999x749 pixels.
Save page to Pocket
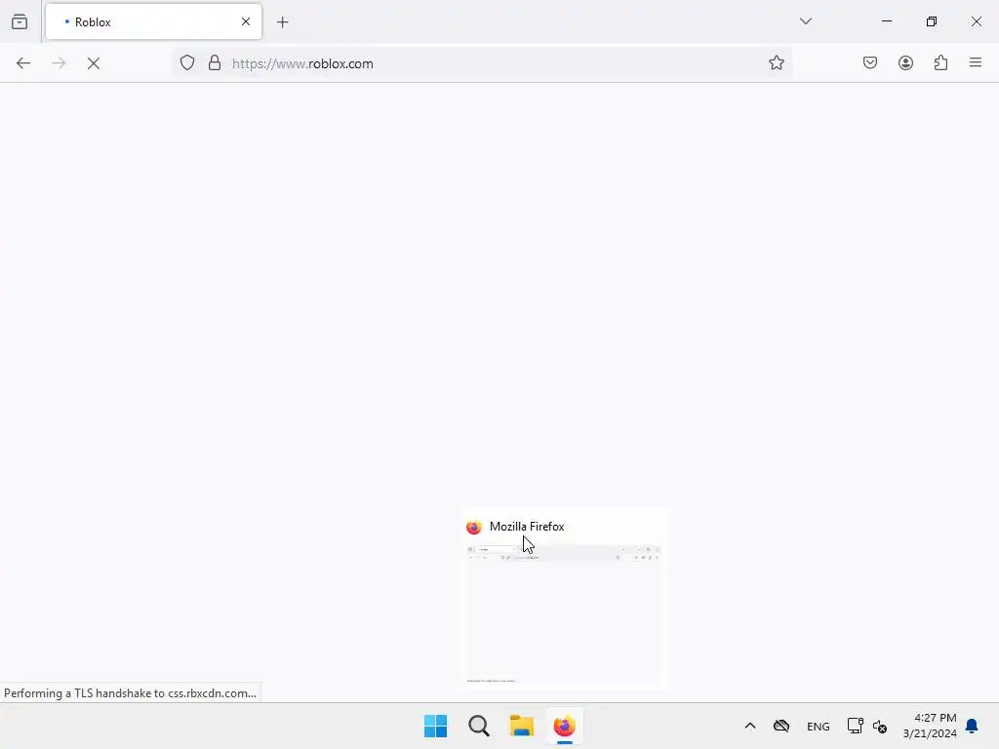(870, 63)
